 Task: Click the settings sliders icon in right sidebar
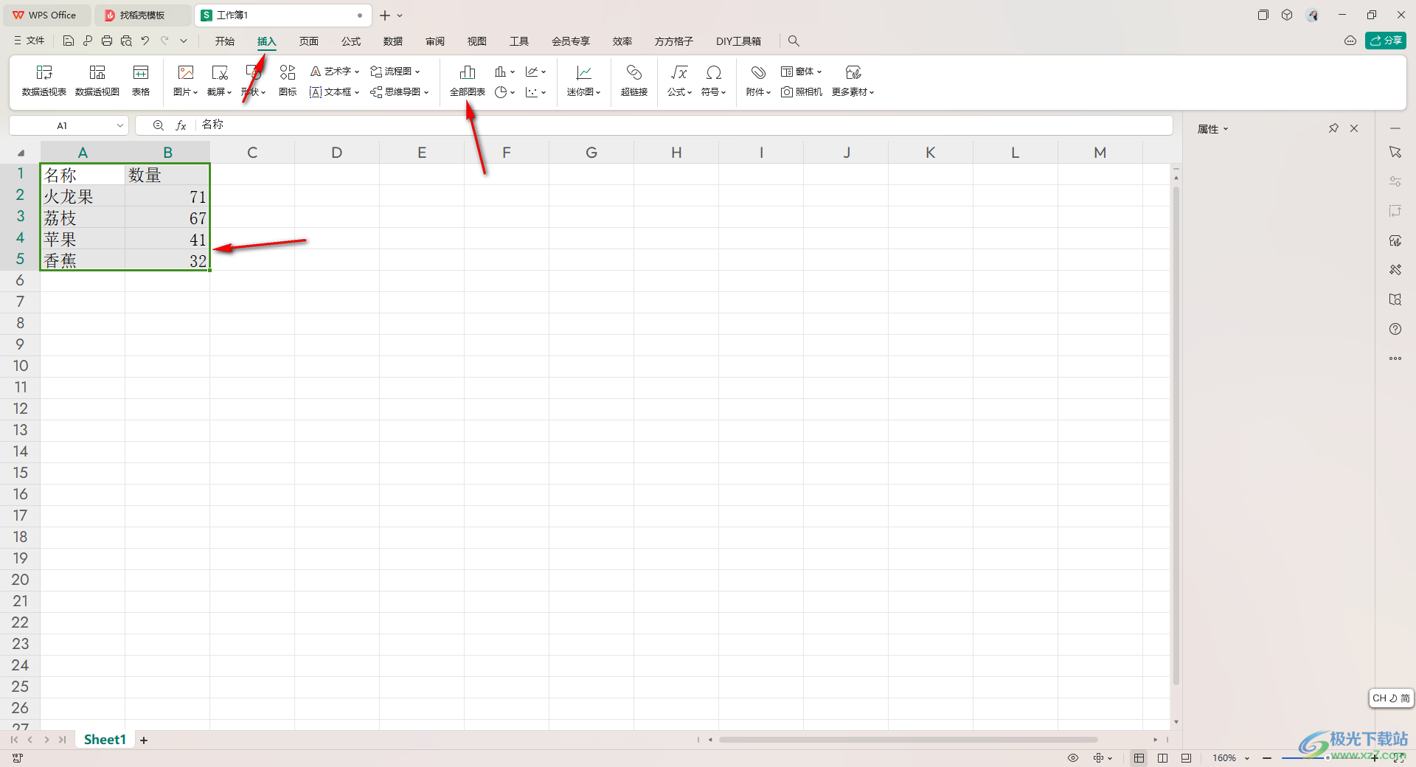(x=1395, y=181)
